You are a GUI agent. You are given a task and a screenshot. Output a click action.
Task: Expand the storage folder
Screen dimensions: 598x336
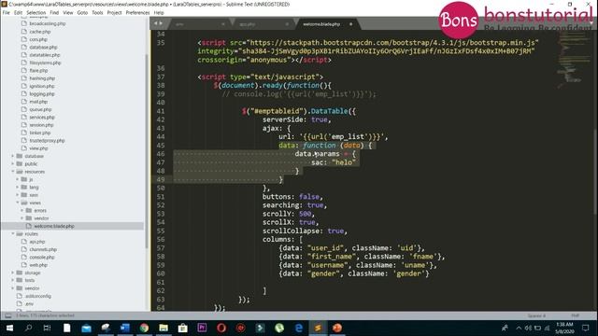(12, 273)
